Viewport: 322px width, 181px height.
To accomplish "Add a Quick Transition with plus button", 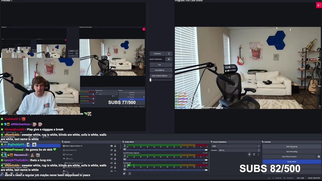I will pos(169,59).
